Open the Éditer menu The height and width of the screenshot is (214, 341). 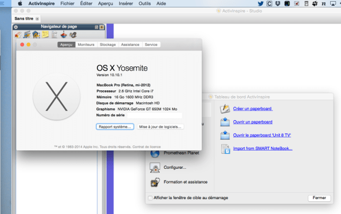[87, 3]
